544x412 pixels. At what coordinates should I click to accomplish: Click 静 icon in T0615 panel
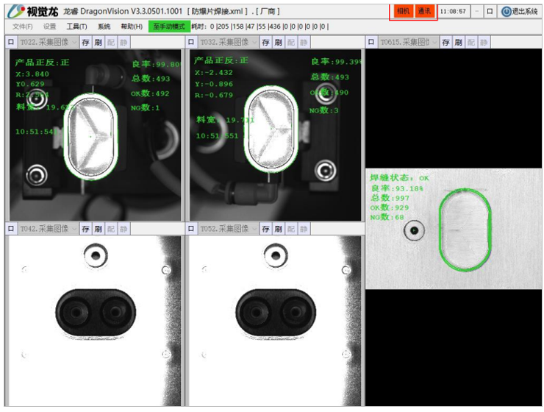point(484,43)
